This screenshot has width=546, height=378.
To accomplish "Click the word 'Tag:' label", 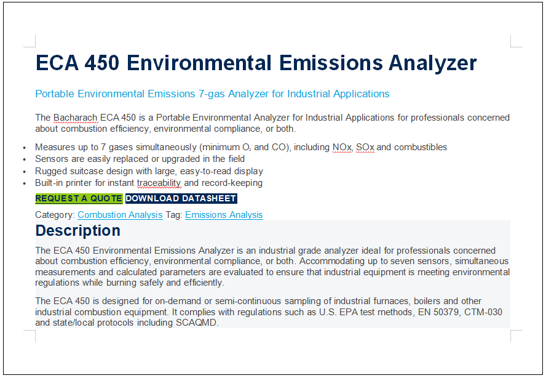I will click(174, 215).
